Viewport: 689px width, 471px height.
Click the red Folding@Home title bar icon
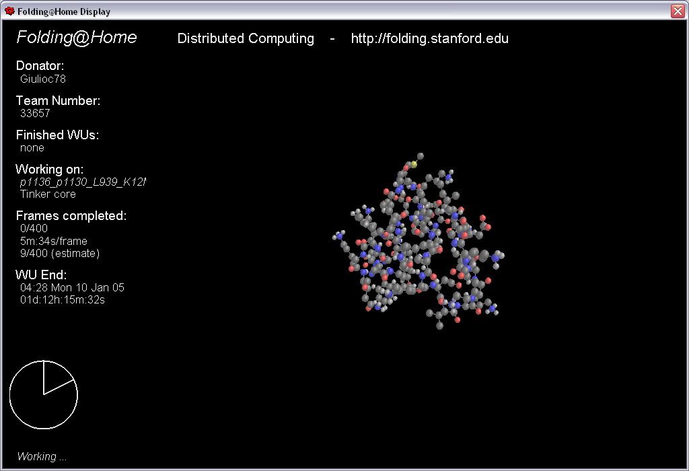point(9,11)
